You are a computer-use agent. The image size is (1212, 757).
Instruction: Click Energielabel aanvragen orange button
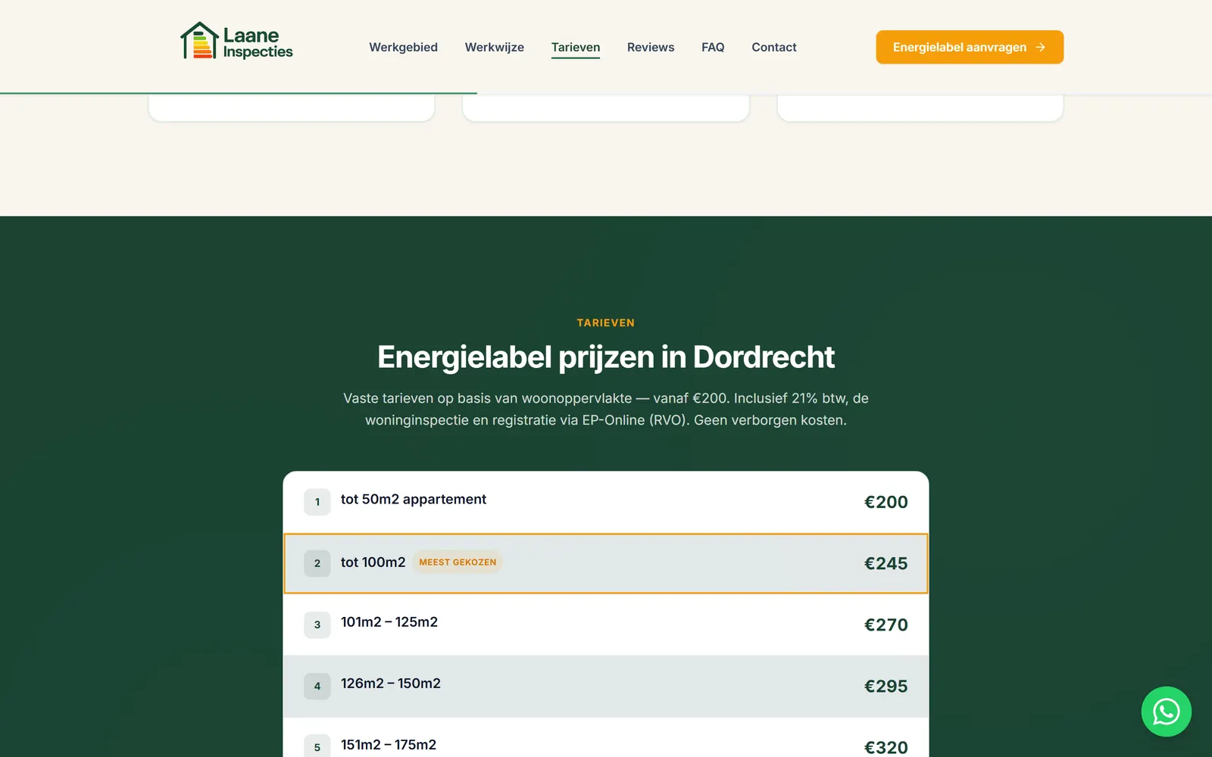970,47
